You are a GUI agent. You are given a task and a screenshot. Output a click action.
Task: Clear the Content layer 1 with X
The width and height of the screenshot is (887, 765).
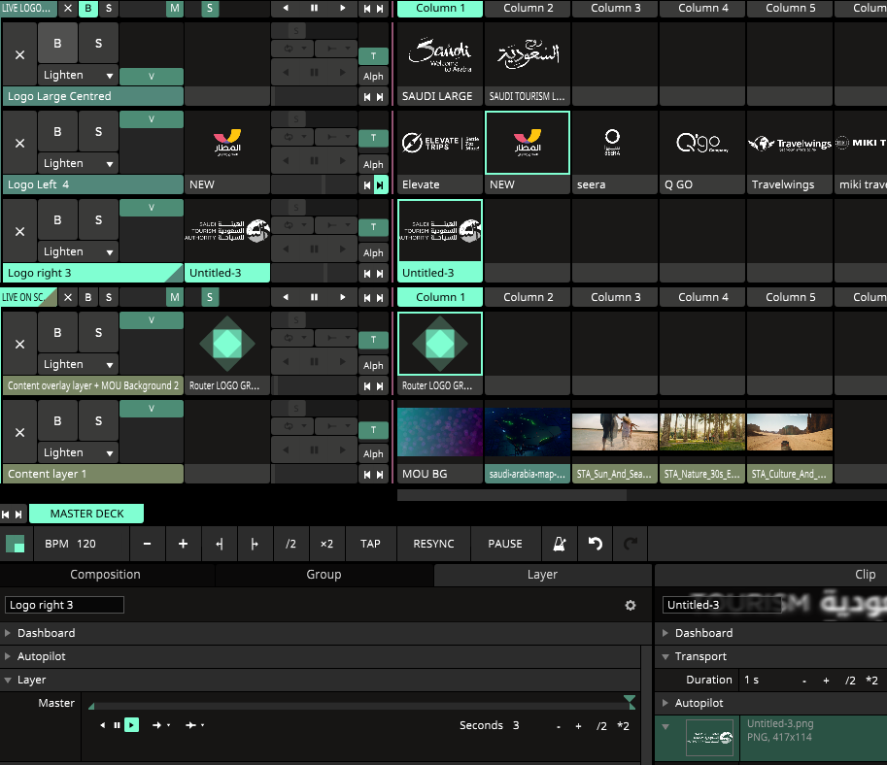[19, 432]
